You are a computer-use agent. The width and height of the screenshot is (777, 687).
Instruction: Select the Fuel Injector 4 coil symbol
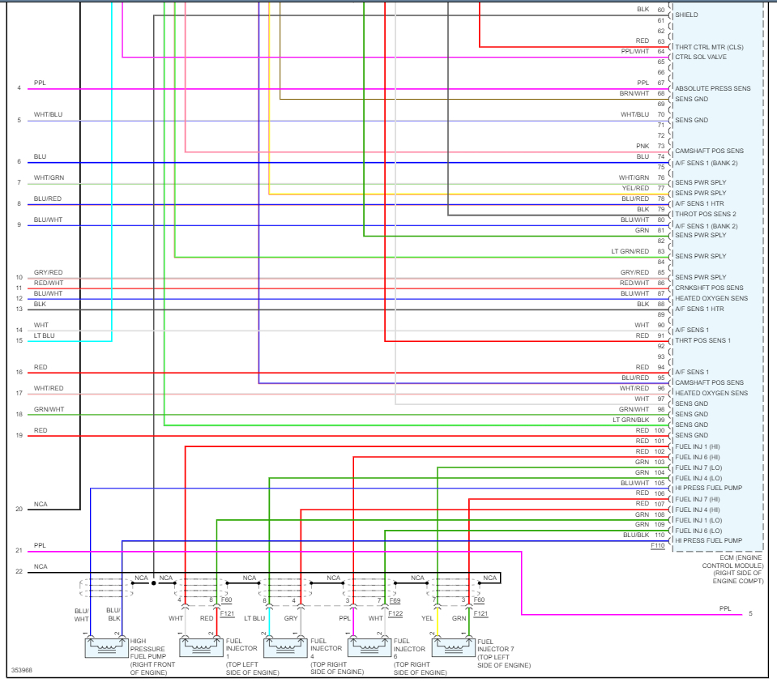click(285, 647)
